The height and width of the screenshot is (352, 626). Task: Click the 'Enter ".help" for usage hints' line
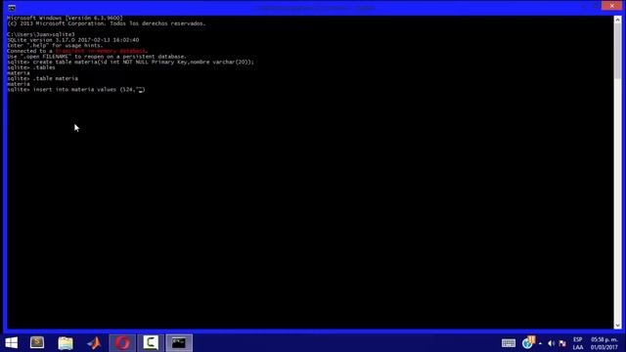pyautogui.click(x=55, y=46)
